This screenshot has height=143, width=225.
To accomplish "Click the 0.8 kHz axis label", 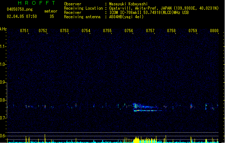I will 3,100.
